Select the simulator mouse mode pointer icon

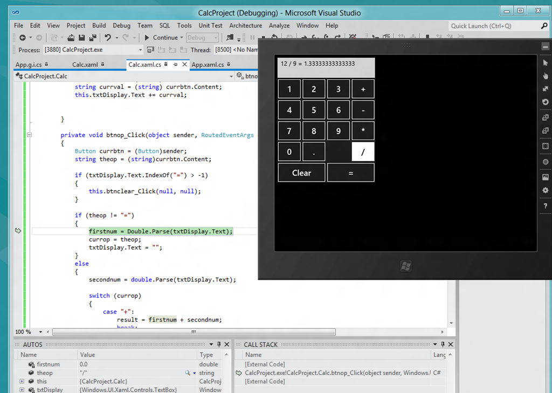[x=546, y=63]
